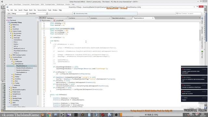This screenshot has height=117, width=208.
Task: Select WorkingStation.cs in solution tree
Action: [21, 72]
